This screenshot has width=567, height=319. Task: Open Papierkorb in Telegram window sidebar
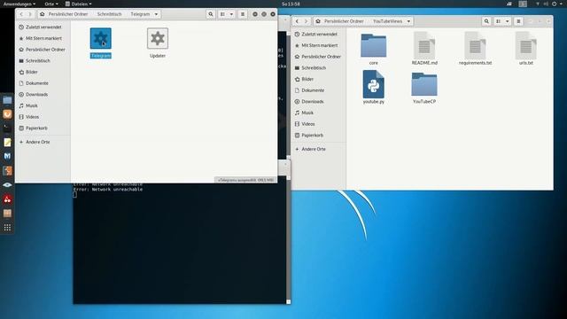point(43,128)
